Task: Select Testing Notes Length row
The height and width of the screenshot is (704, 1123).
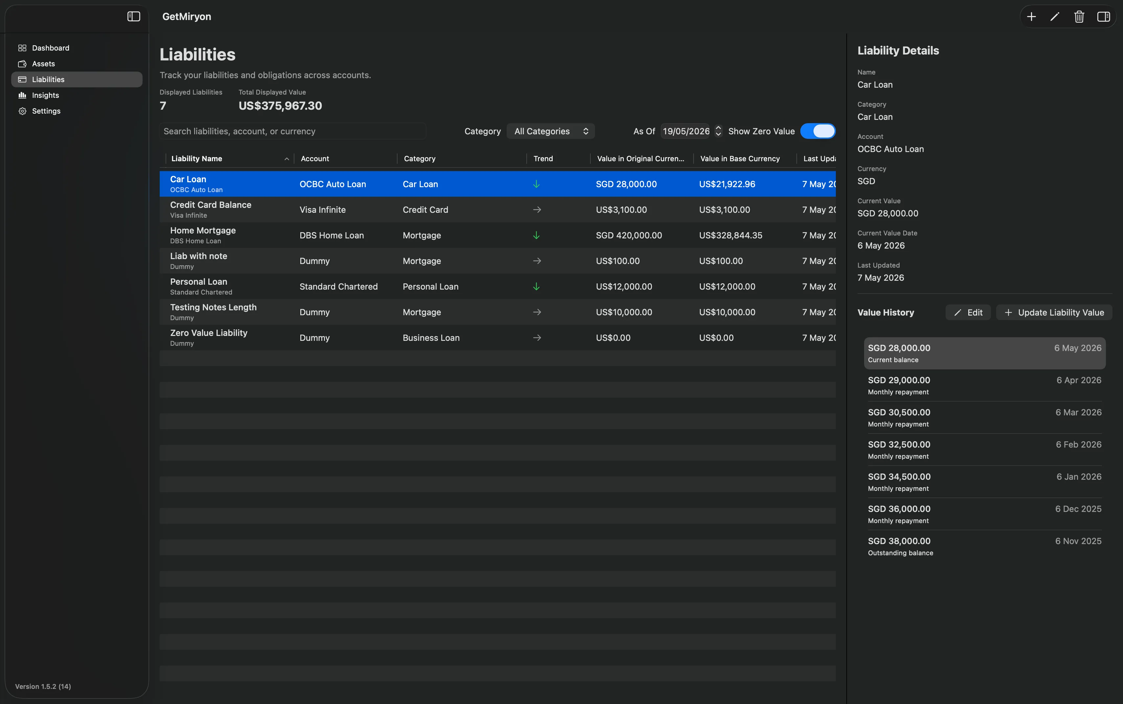Action: [x=497, y=312]
